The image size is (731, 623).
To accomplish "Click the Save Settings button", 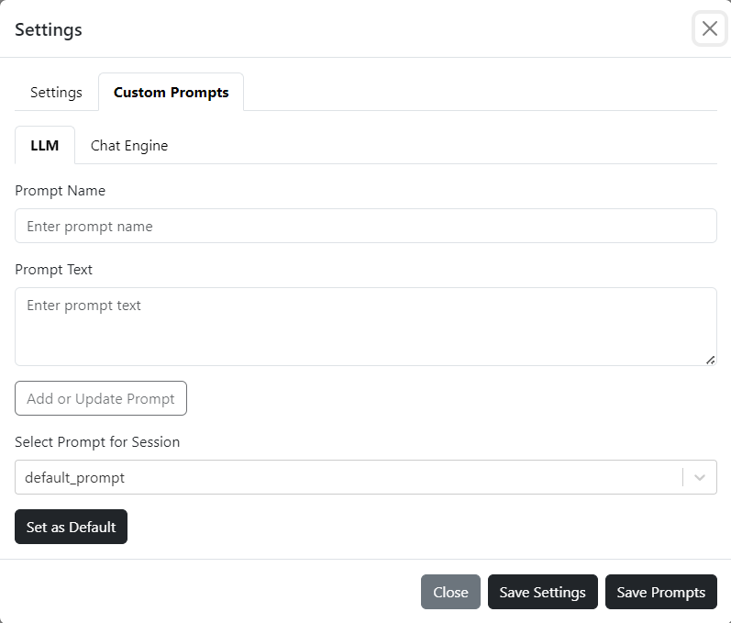I will click(x=542, y=592).
